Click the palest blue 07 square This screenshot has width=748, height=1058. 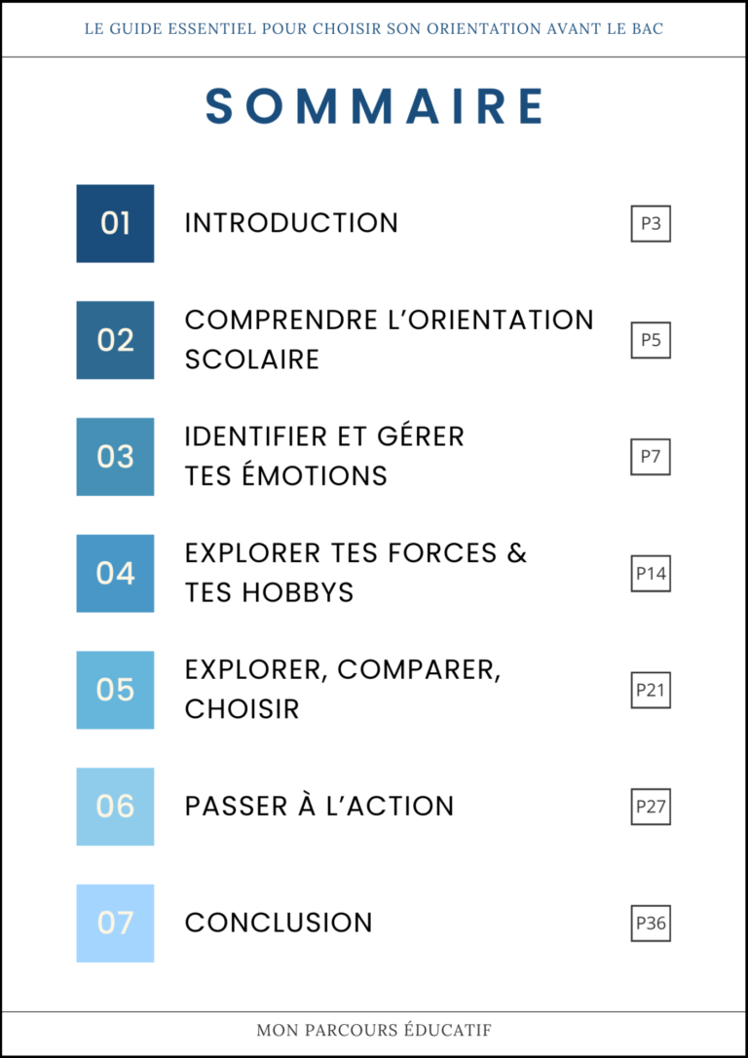(115, 923)
